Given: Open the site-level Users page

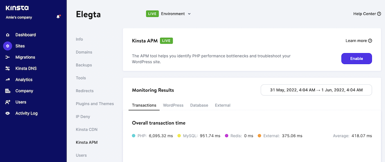Looking at the screenshot, I should 81,155.
